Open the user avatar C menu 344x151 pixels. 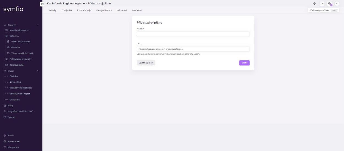[x=336, y=3]
